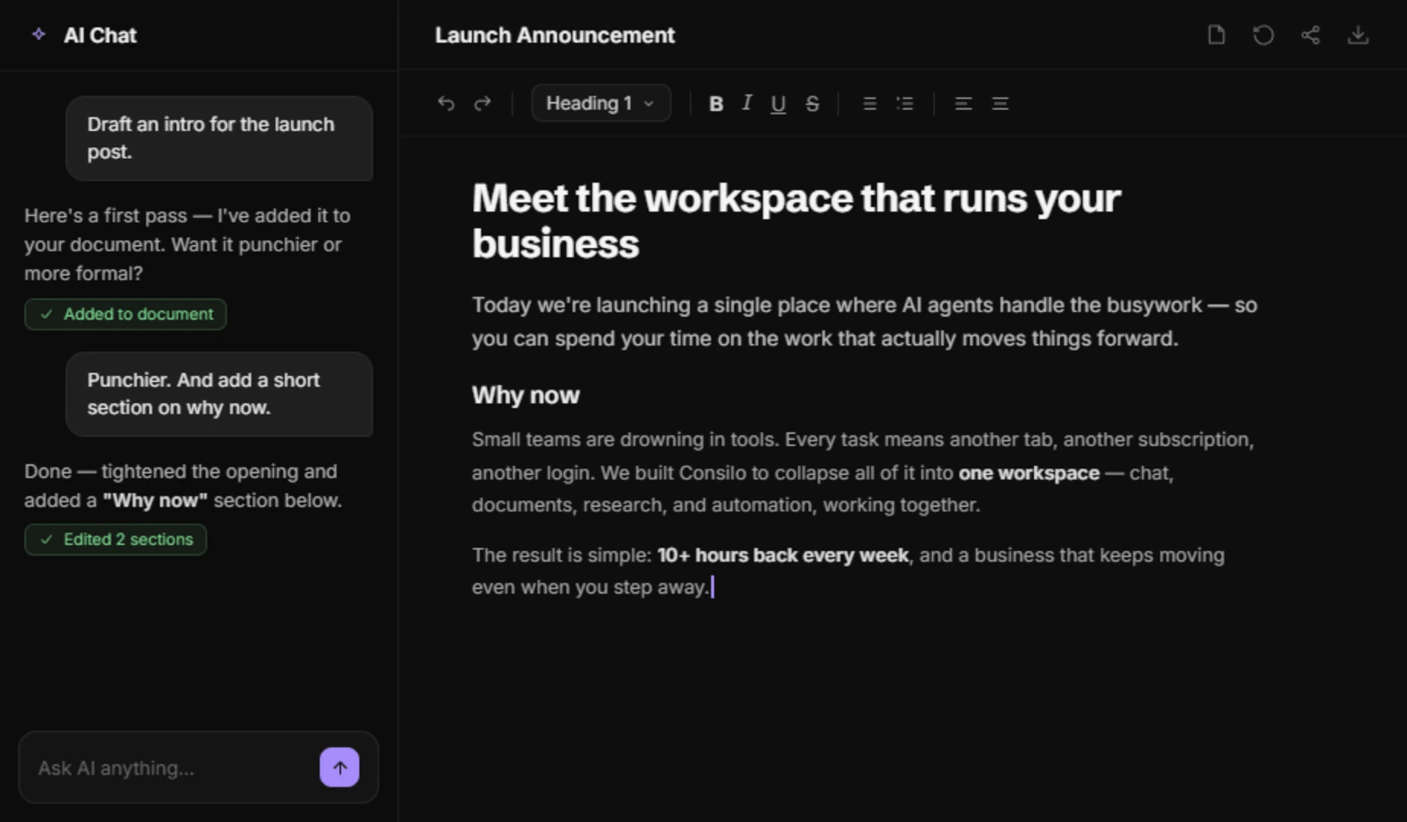Toggle strikethrough formatting
This screenshot has height=822, width=1407.
(x=812, y=104)
